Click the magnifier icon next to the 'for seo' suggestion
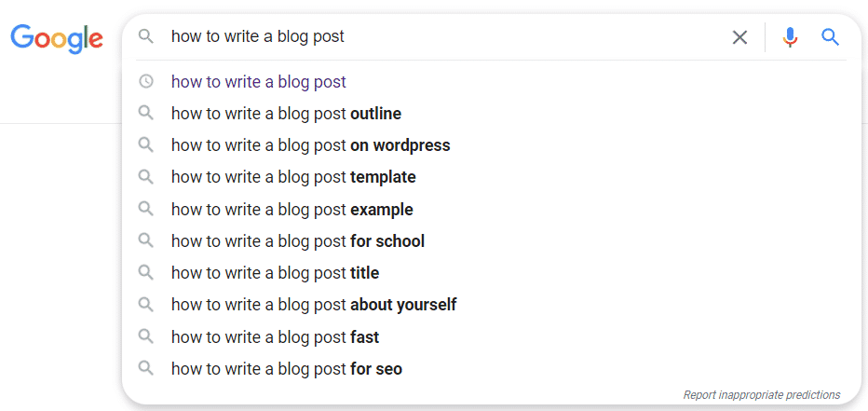This screenshot has height=411, width=868. [145, 368]
